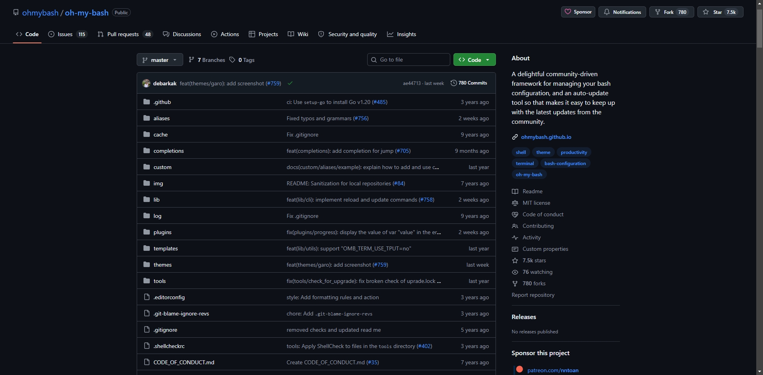Open the templates folder

point(166,248)
